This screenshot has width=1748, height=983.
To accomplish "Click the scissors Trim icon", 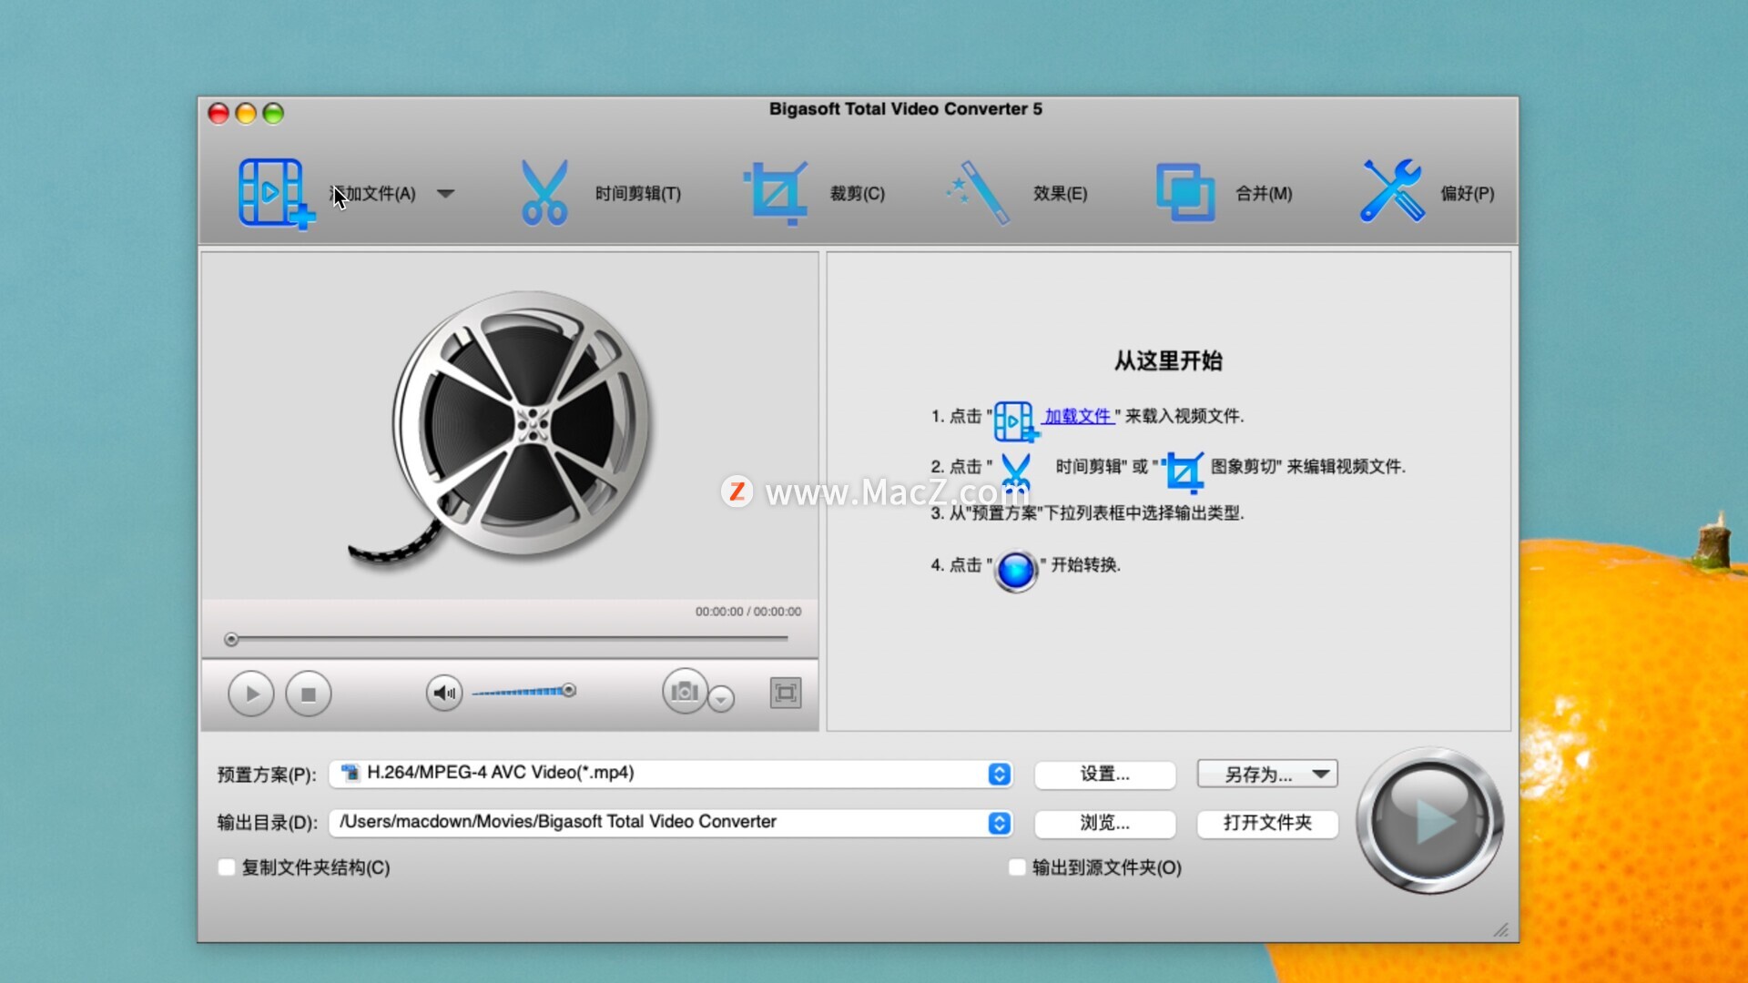I will [544, 192].
